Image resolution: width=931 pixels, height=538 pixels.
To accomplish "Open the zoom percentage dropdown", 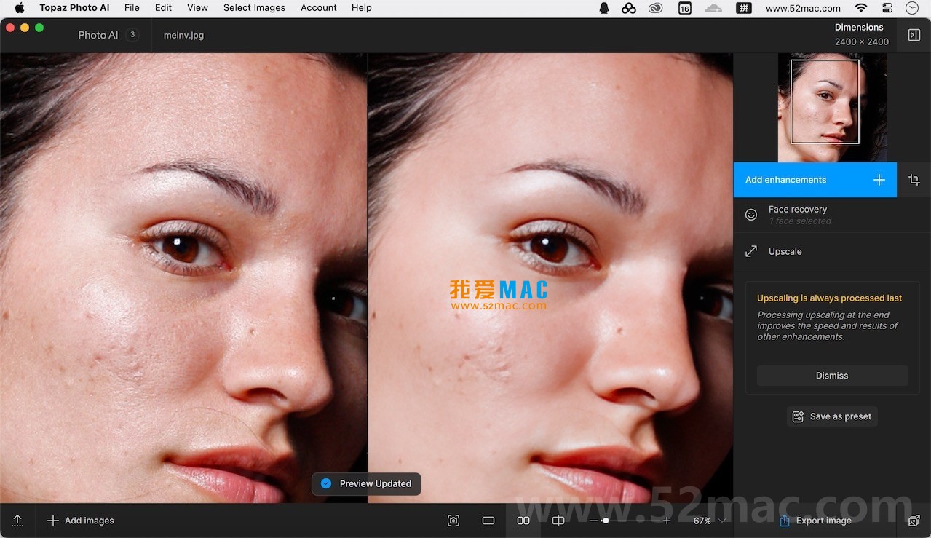I will click(710, 521).
